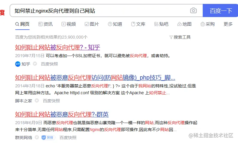Viewport: 238px width, 143px height.
Task: Click the 群英网络 source link
Action: tap(24, 138)
